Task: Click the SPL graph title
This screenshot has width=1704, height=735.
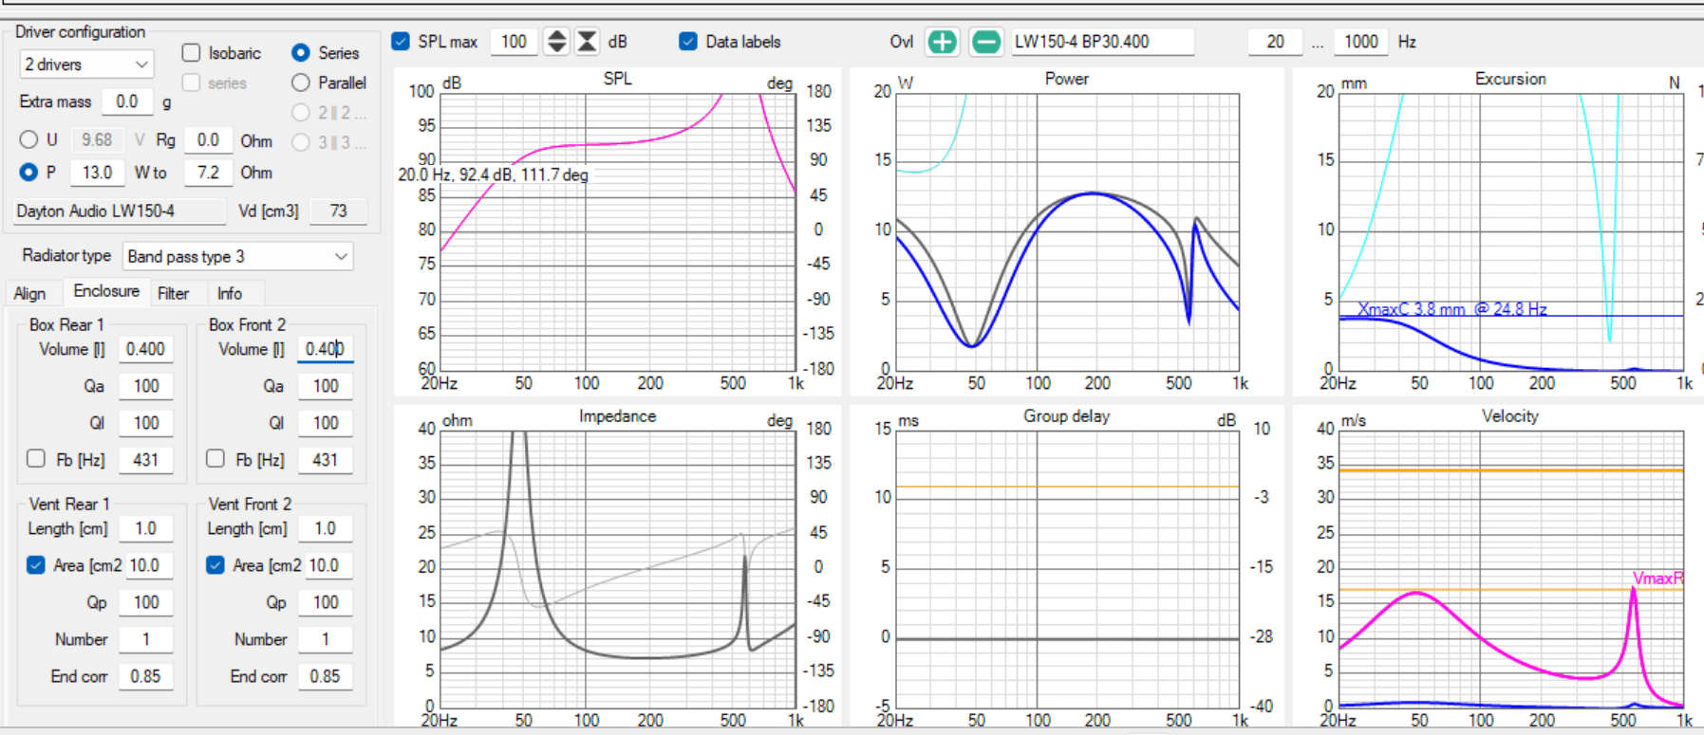Action: pos(617,79)
